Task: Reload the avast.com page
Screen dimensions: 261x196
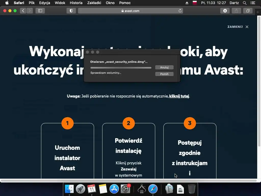Action: (180, 11)
